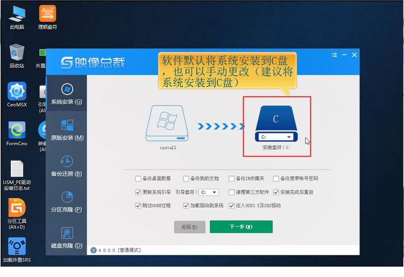This screenshot has height=277, width=404.
Task: Select 系统安装 (G) in sidebar
Action: (x=66, y=94)
